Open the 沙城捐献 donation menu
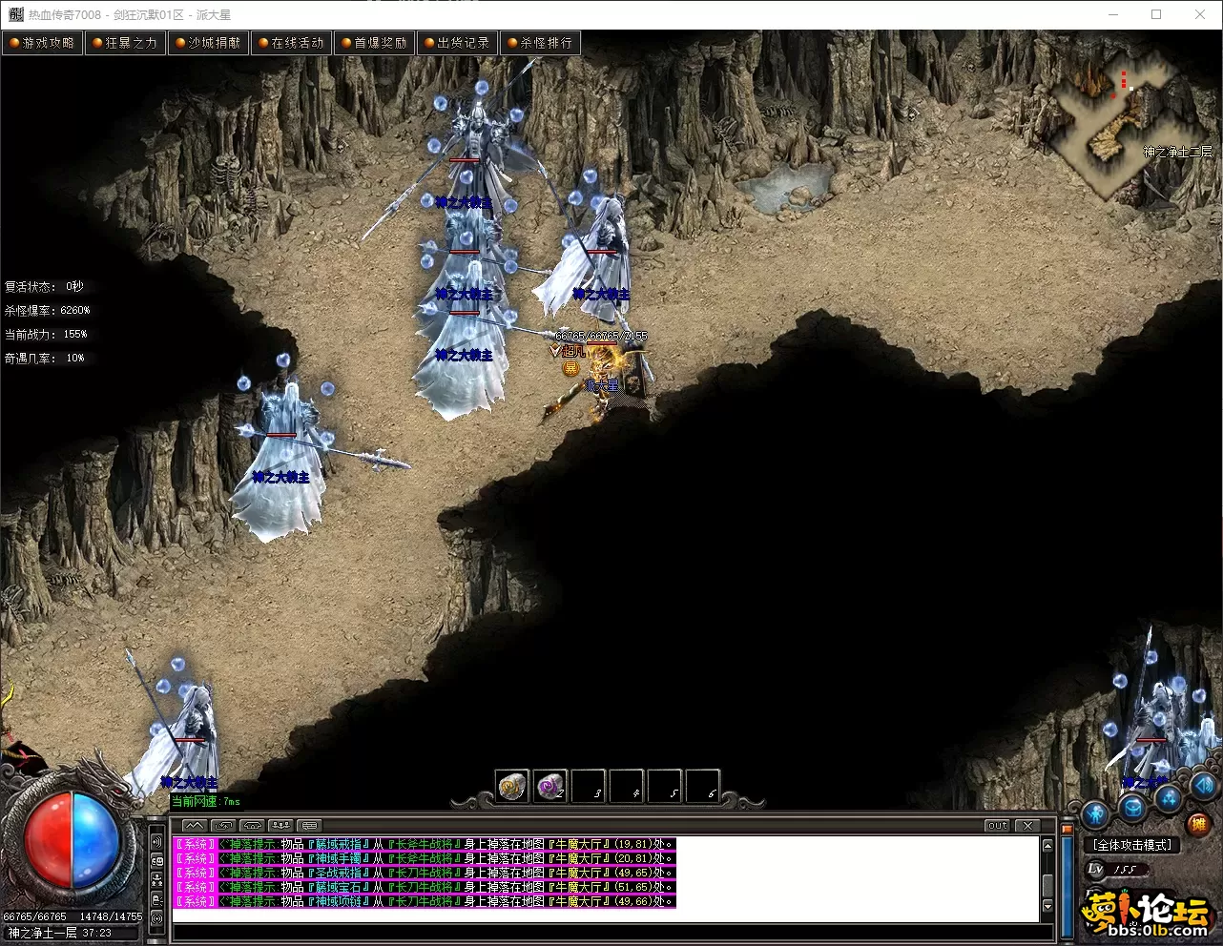 (209, 43)
